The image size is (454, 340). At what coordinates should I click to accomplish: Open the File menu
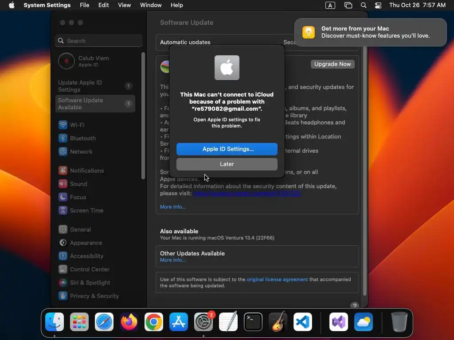pyautogui.click(x=85, y=5)
